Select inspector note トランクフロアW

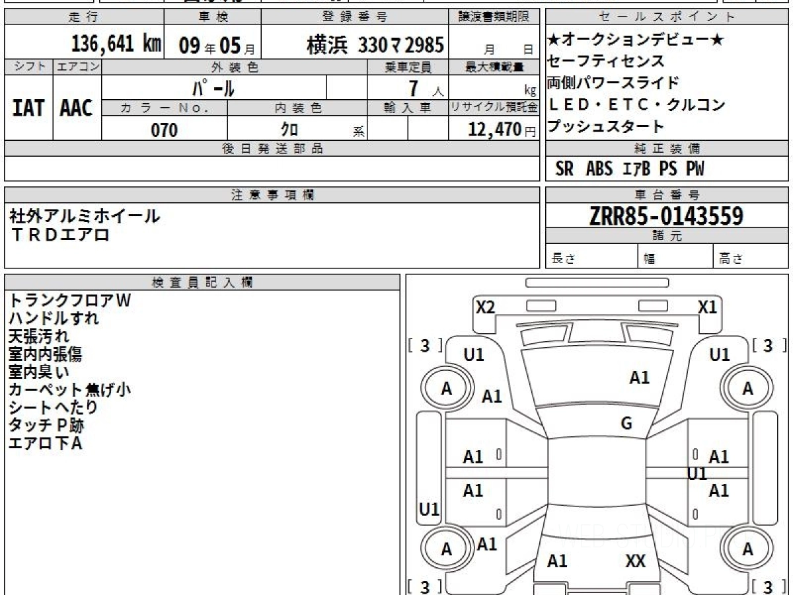point(69,300)
